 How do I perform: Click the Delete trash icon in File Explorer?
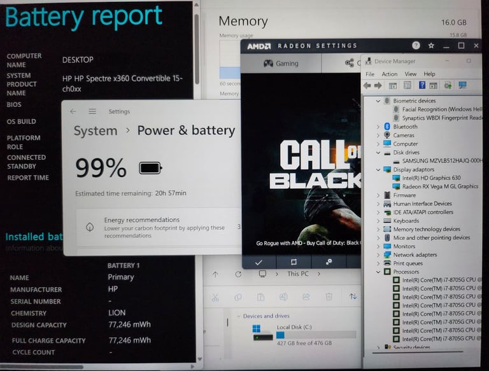coord(329,297)
